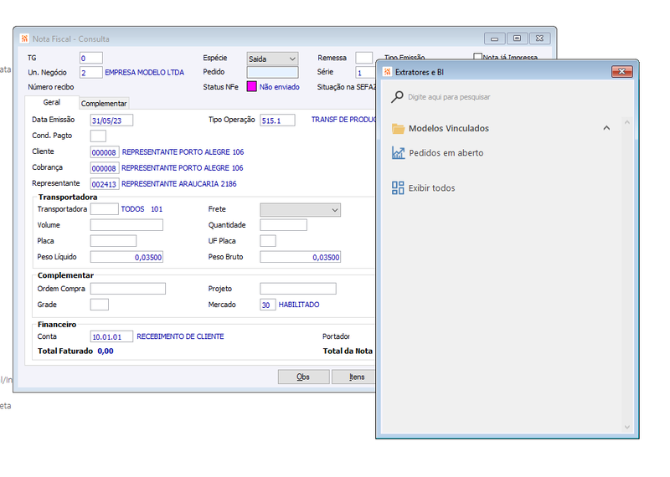Click the HABILITADO market text
Screen dimensions: 670x477
click(299, 305)
